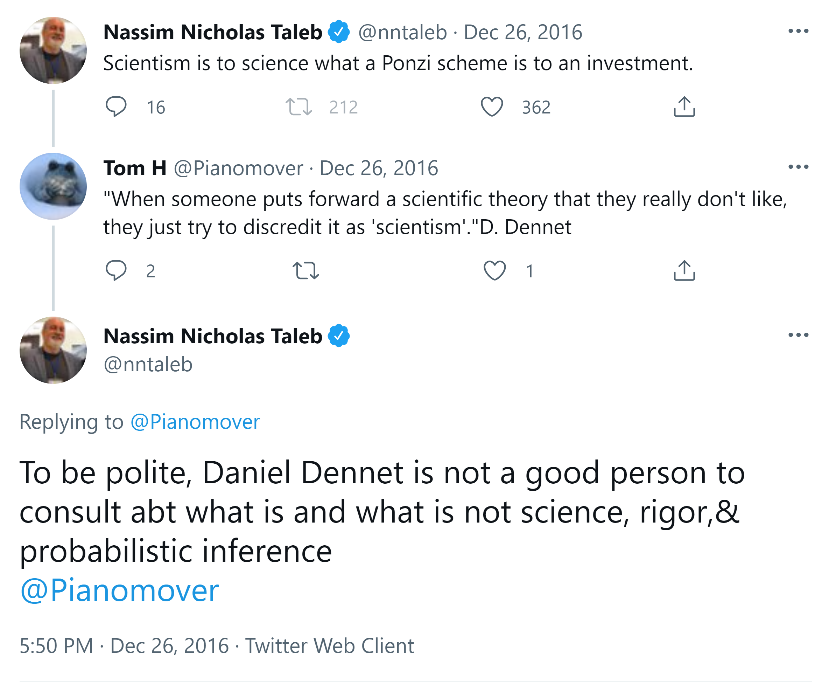Open more options on first Taleb tweet
829x698 pixels.
(798, 31)
